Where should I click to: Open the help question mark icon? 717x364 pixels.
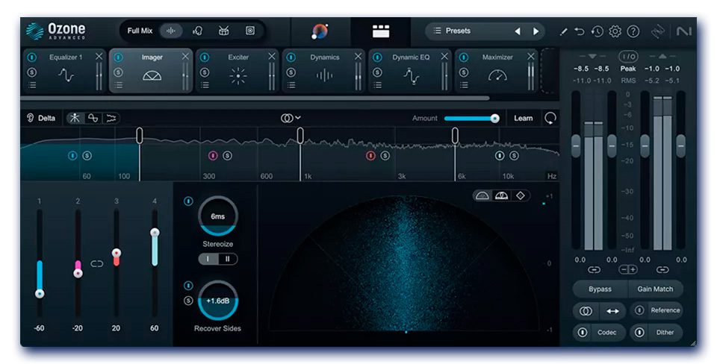[633, 31]
